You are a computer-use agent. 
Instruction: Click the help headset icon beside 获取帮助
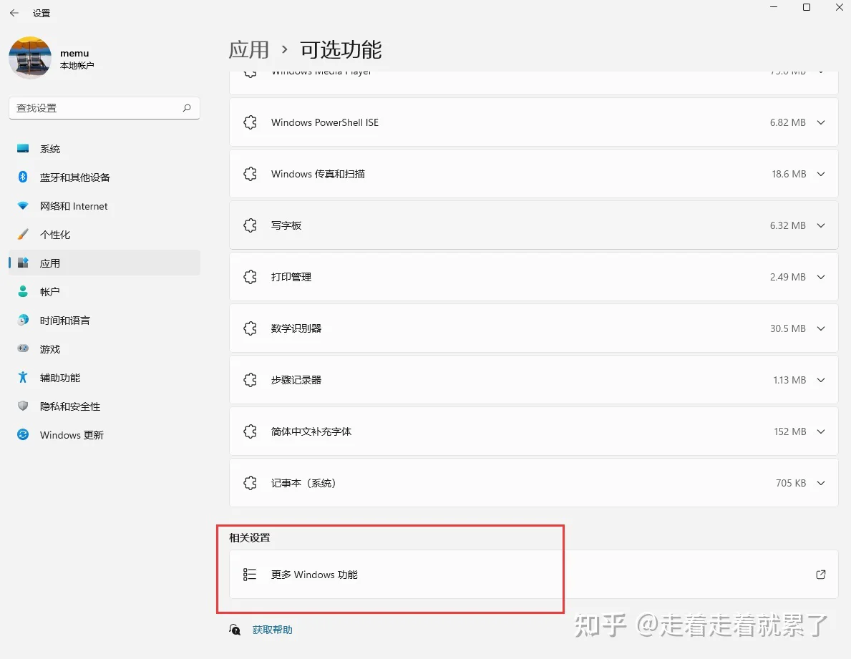[235, 630]
